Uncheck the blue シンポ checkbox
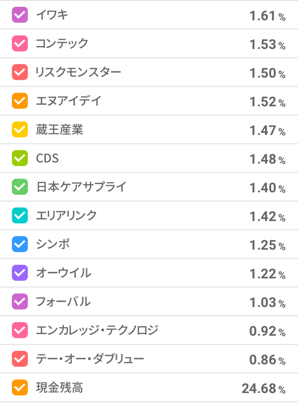This screenshot has height=403, width=298. [20, 244]
